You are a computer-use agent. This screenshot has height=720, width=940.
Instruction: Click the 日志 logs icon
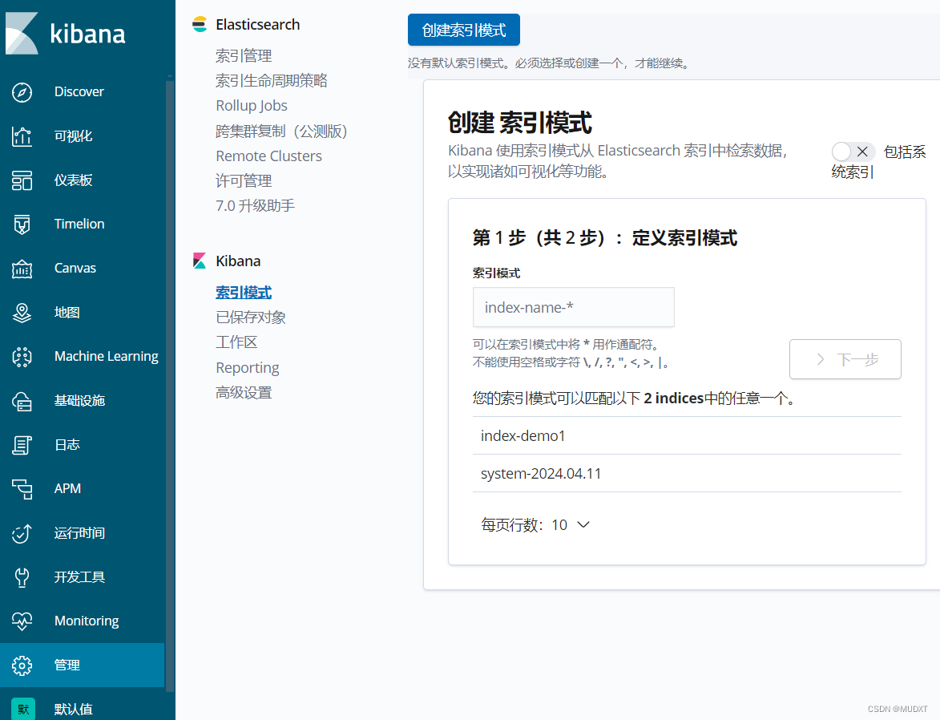(22, 445)
